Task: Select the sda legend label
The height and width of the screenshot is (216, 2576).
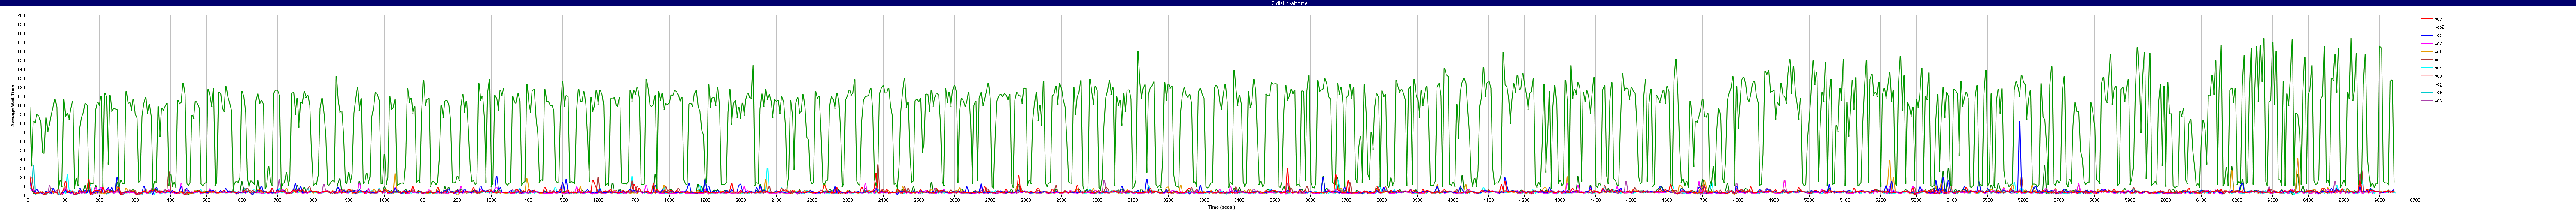Action: point(2439,76)
